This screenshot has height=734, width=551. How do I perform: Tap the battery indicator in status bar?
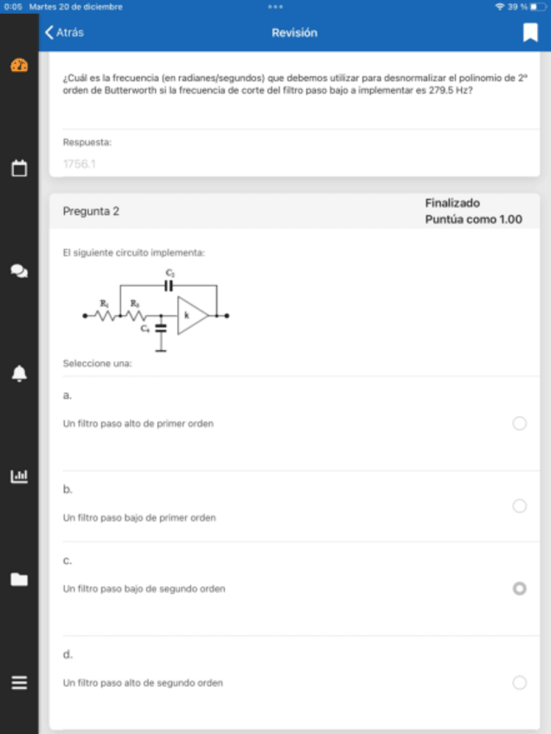point(539,6)
